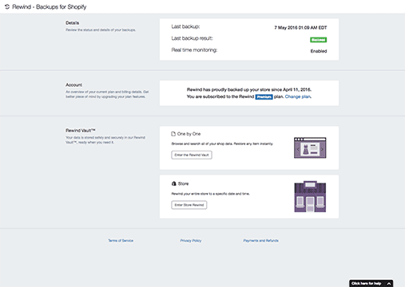Open the Terms of Service link
This screenshot has width=405, height=287.
pos(121,241)
